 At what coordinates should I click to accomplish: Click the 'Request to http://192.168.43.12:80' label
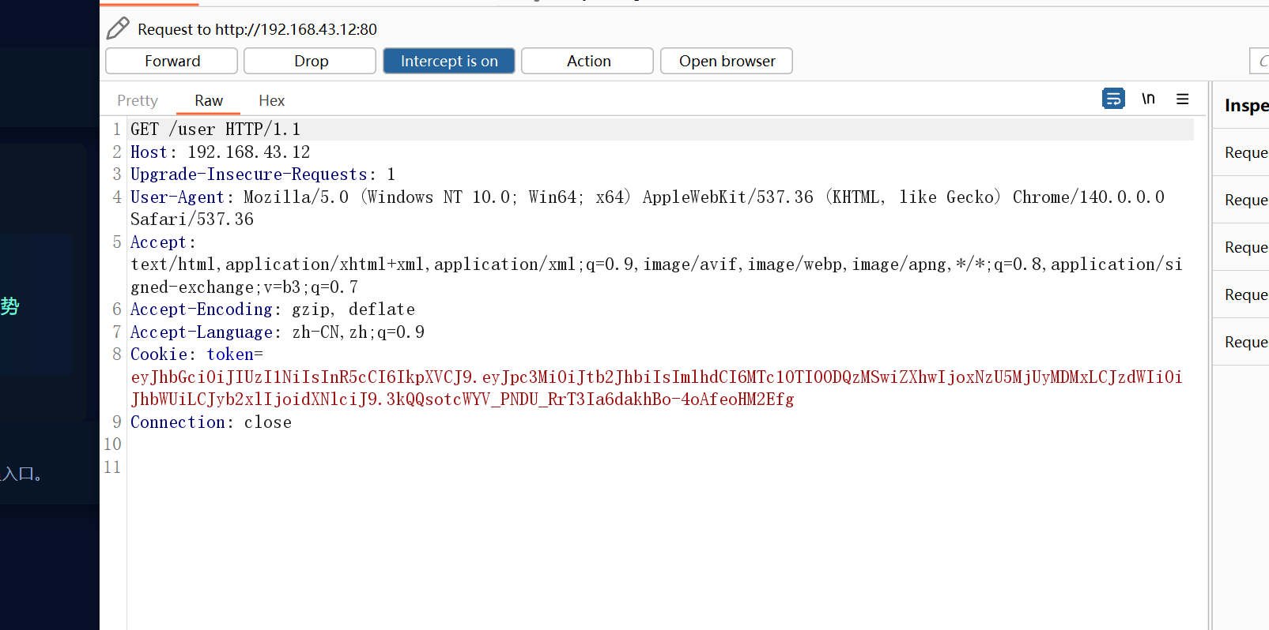pyautogui.click(x=257, y=29)
